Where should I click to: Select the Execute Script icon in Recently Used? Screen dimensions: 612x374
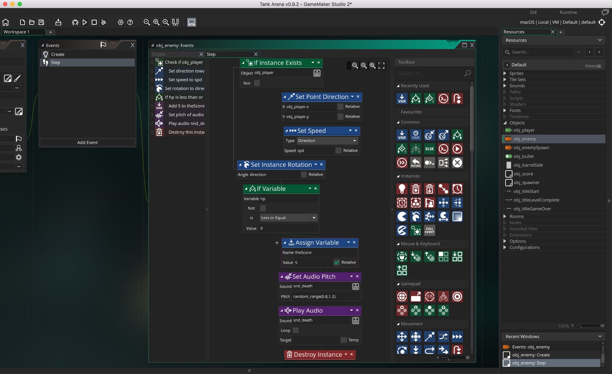click(443, 98)
